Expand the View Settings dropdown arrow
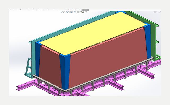The width and height of the screenshot is (170, 105). 88,12
